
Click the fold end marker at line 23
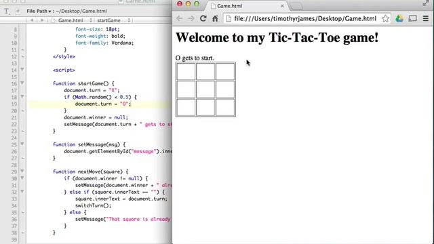coord(22,131)
